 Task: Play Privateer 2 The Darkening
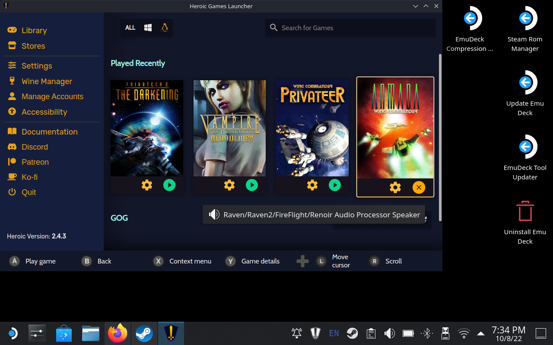pyautogui.click(x=169, y=185)
